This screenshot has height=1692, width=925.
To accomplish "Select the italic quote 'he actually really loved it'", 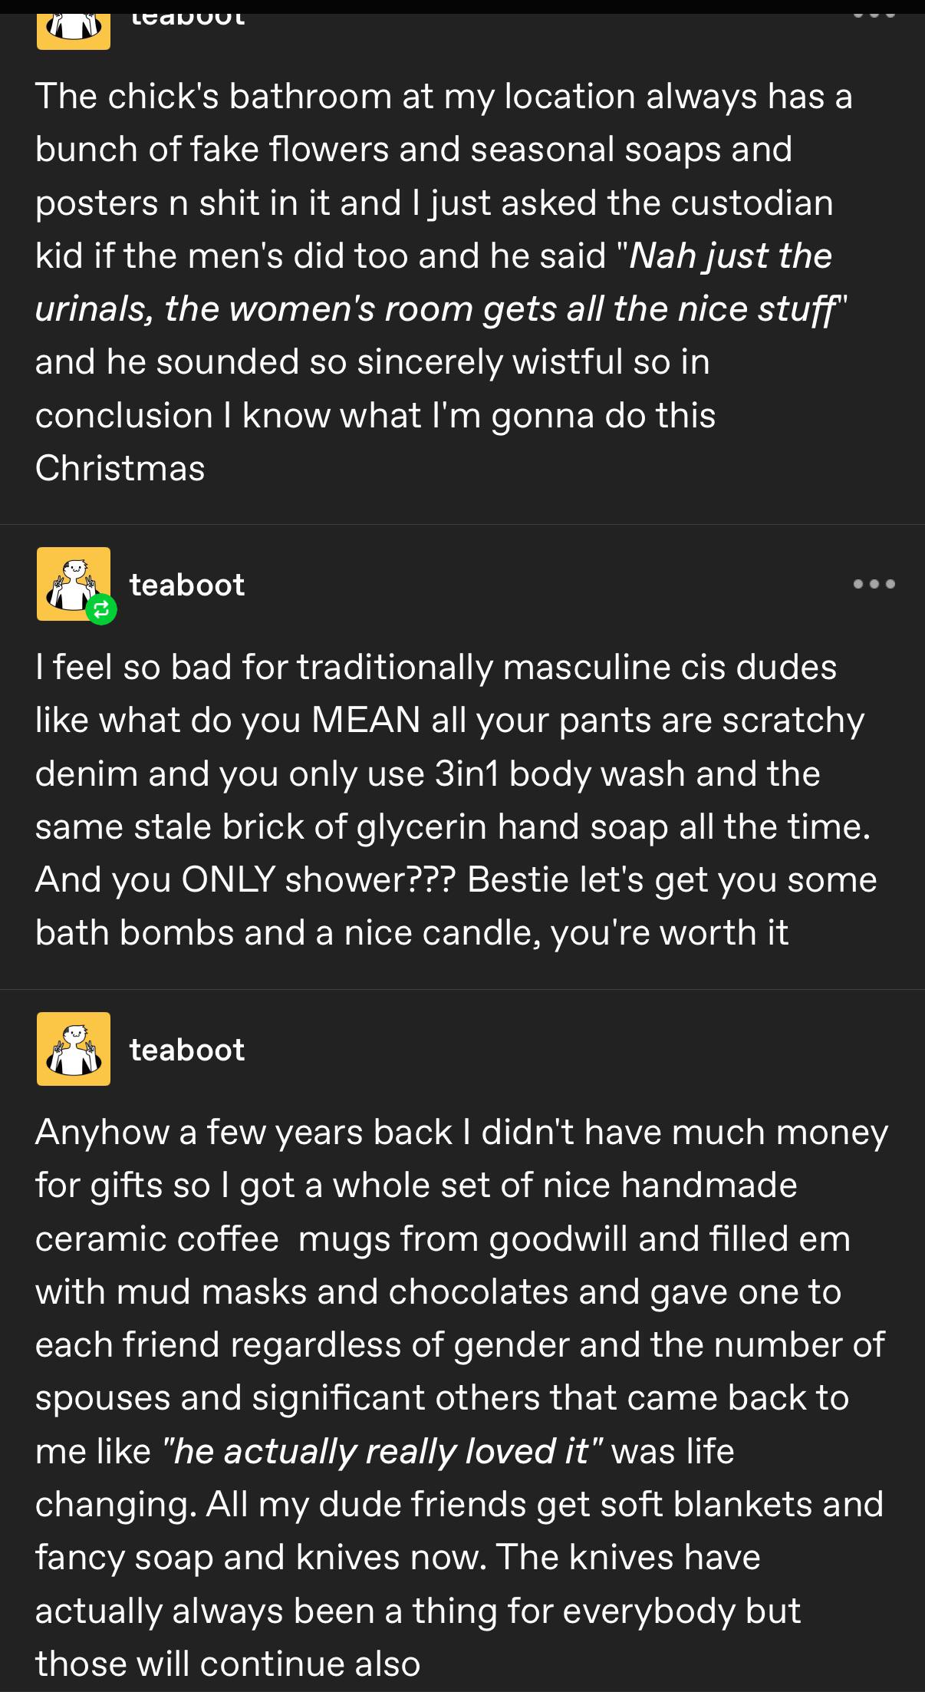I will pyautogui.click(x=381, y=1451).
